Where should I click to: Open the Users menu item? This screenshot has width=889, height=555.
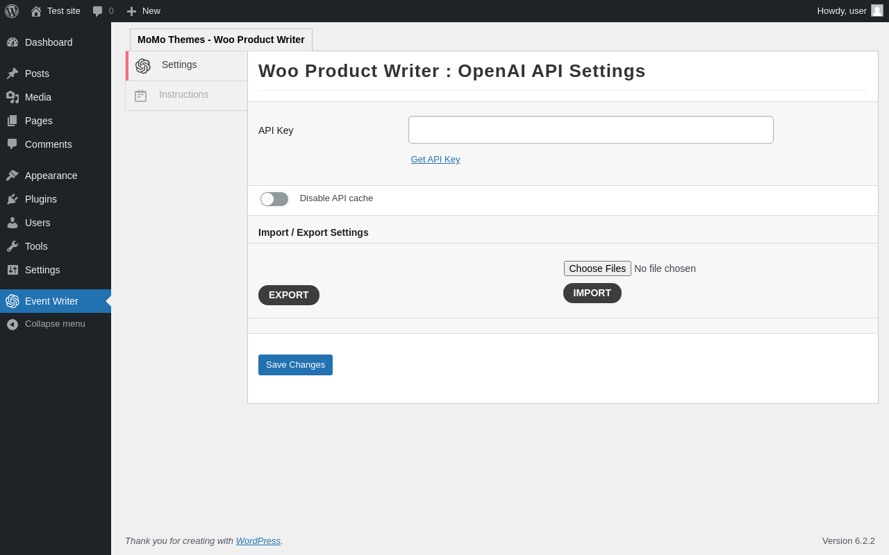coord(56,223)
